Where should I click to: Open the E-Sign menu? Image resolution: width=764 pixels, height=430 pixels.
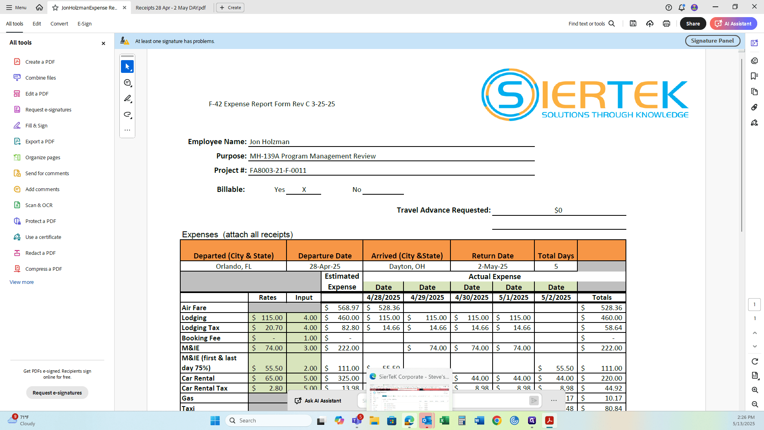coord(84,23)
